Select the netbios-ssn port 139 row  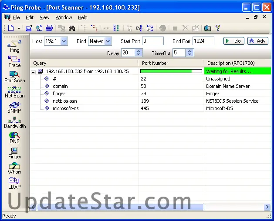click(x=150, y=101)
